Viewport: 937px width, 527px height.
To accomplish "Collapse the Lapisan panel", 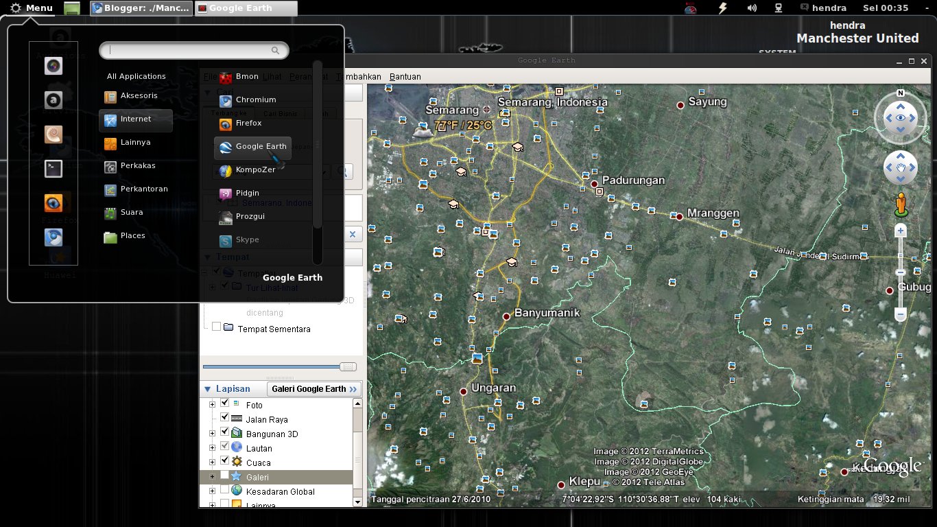I will (x=207, y=389).
